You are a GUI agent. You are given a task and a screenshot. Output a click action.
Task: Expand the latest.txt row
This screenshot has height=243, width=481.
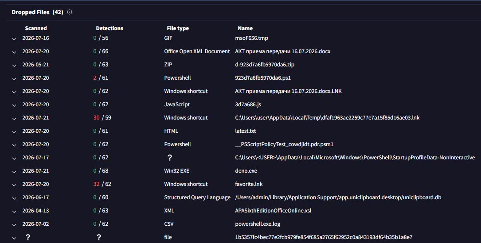[x=14, y=132]
